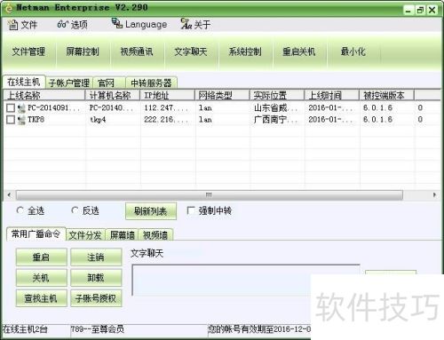The image size is (444, 340).
Task: Click the 关机 broadcast button
Action: (41, 278)
